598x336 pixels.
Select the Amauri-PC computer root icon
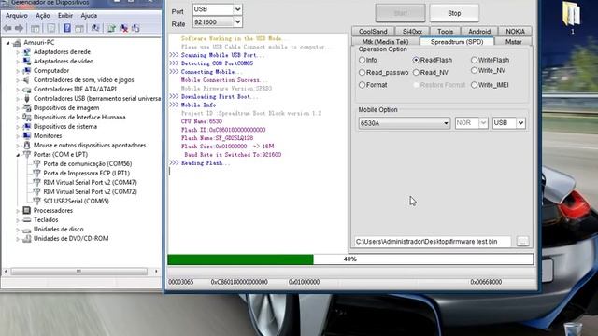point(17,42)
